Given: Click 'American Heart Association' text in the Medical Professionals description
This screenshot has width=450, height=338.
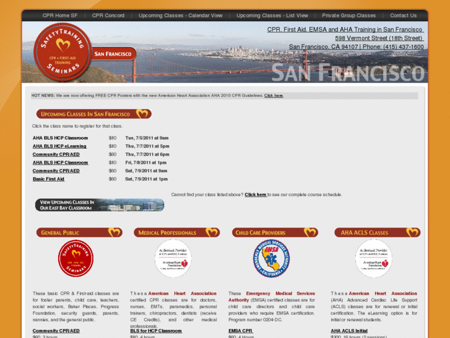Looking at the screenshot, I should click(182, 293).
